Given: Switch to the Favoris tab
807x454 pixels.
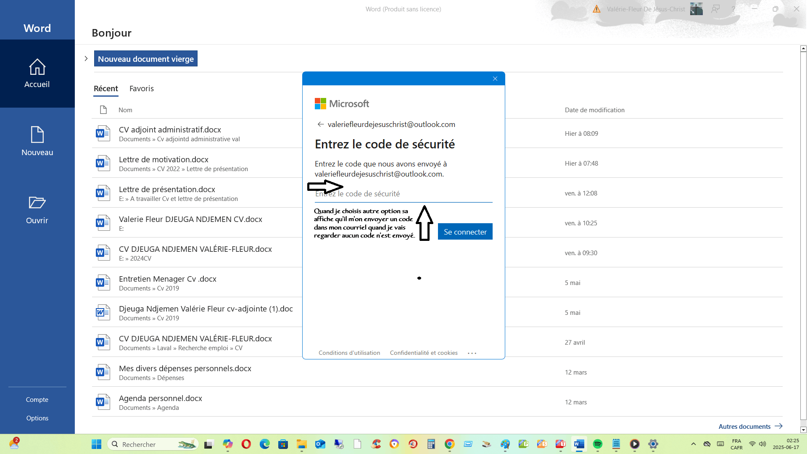Looking at the screenshot, I should [141, 89].
